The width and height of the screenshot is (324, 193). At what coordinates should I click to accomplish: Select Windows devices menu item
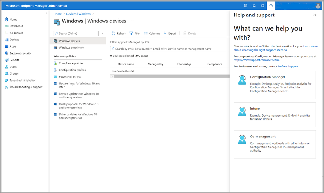(78, 41)
